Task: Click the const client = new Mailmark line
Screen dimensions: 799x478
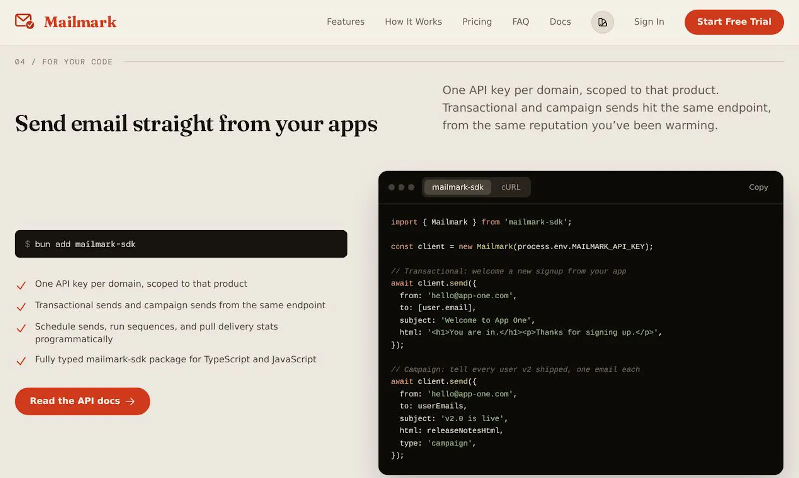Action: point(522,246)
